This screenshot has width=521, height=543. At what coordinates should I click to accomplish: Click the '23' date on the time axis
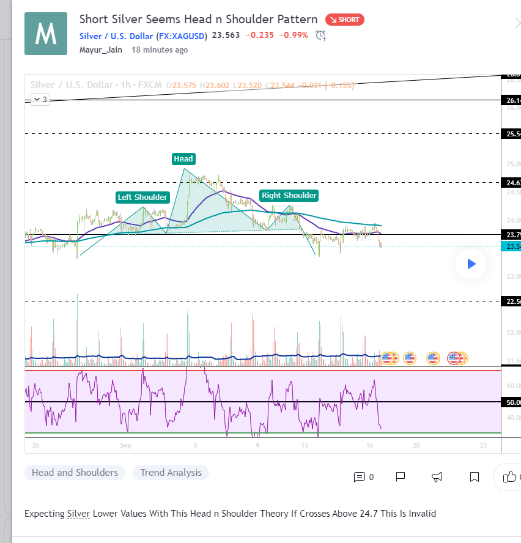(483, 445)
